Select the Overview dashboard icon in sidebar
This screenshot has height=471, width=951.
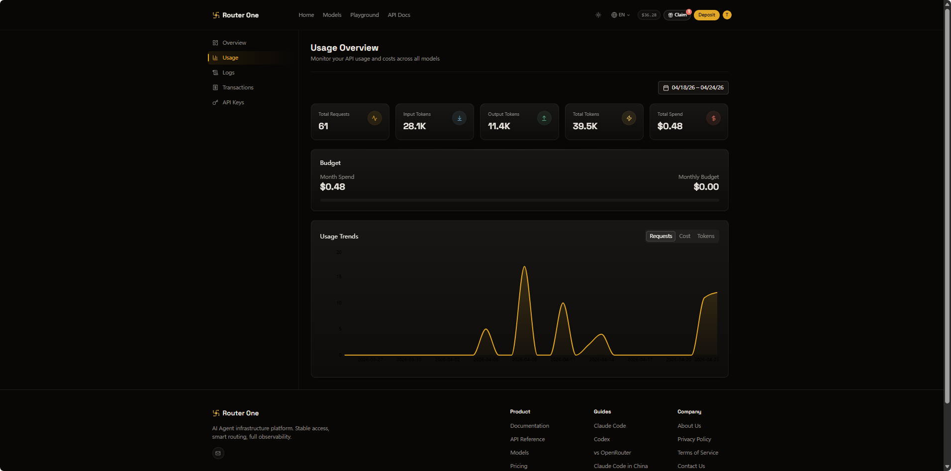point(215,43)
